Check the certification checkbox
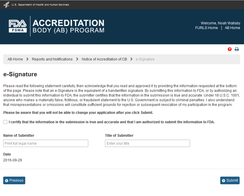 click(x=5, y=122)
